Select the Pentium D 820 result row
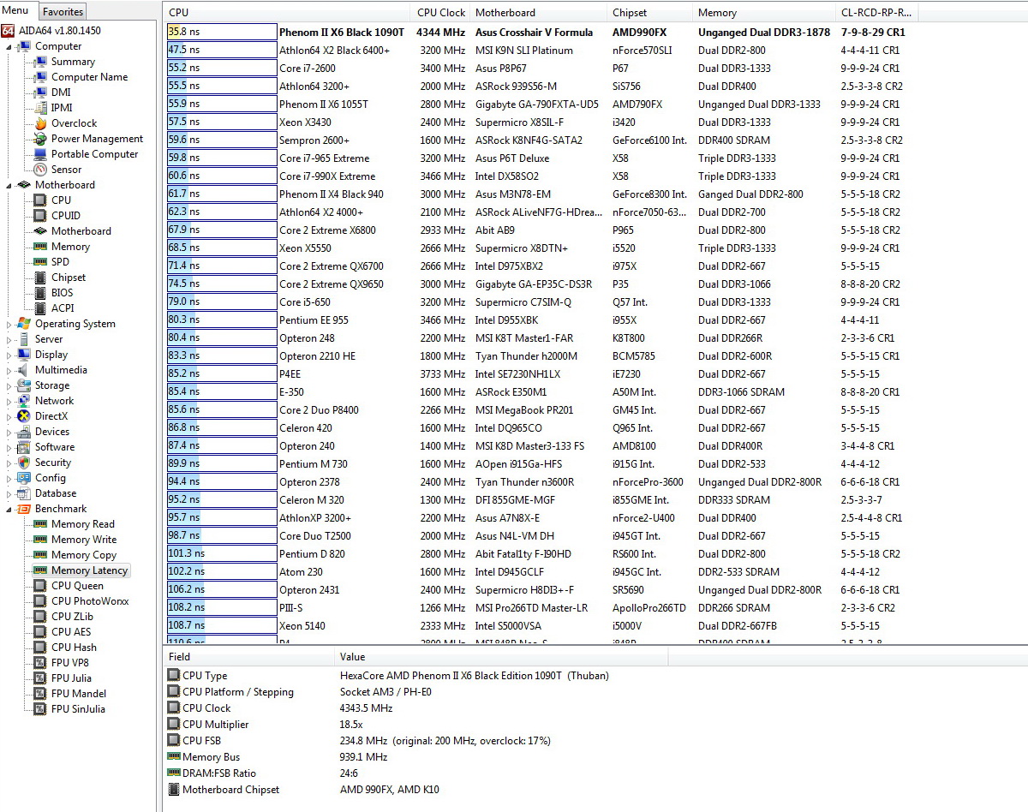Screen dimensions: 1028x812 (x=595, y=553)
